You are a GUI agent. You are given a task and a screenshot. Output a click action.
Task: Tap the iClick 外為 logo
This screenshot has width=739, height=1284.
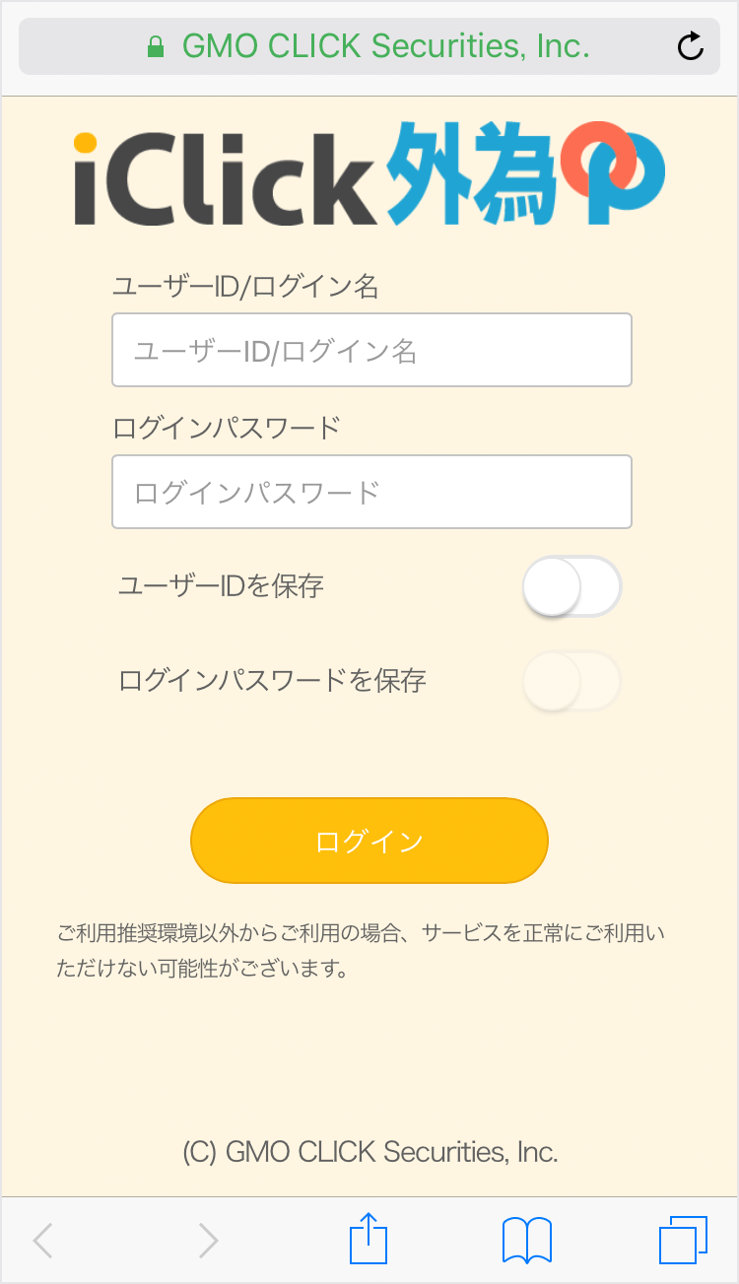pyautogui.click(x=369, y=175)
